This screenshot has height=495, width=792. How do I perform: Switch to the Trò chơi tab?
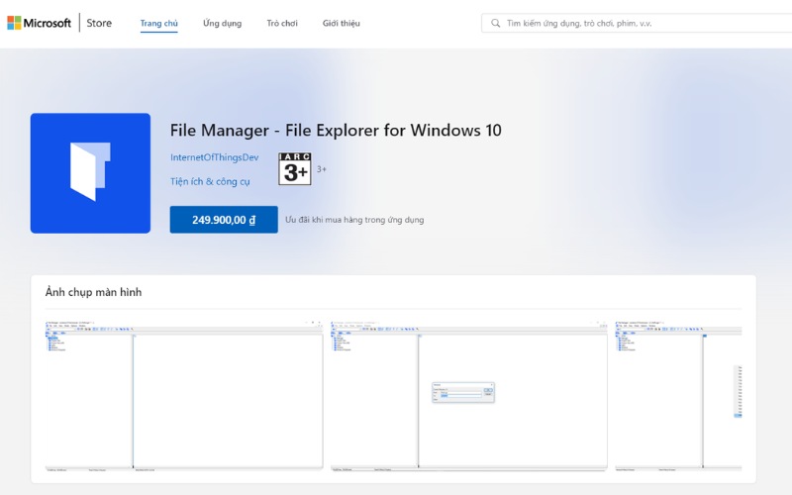pyautogui.click(x=282, y=23)
